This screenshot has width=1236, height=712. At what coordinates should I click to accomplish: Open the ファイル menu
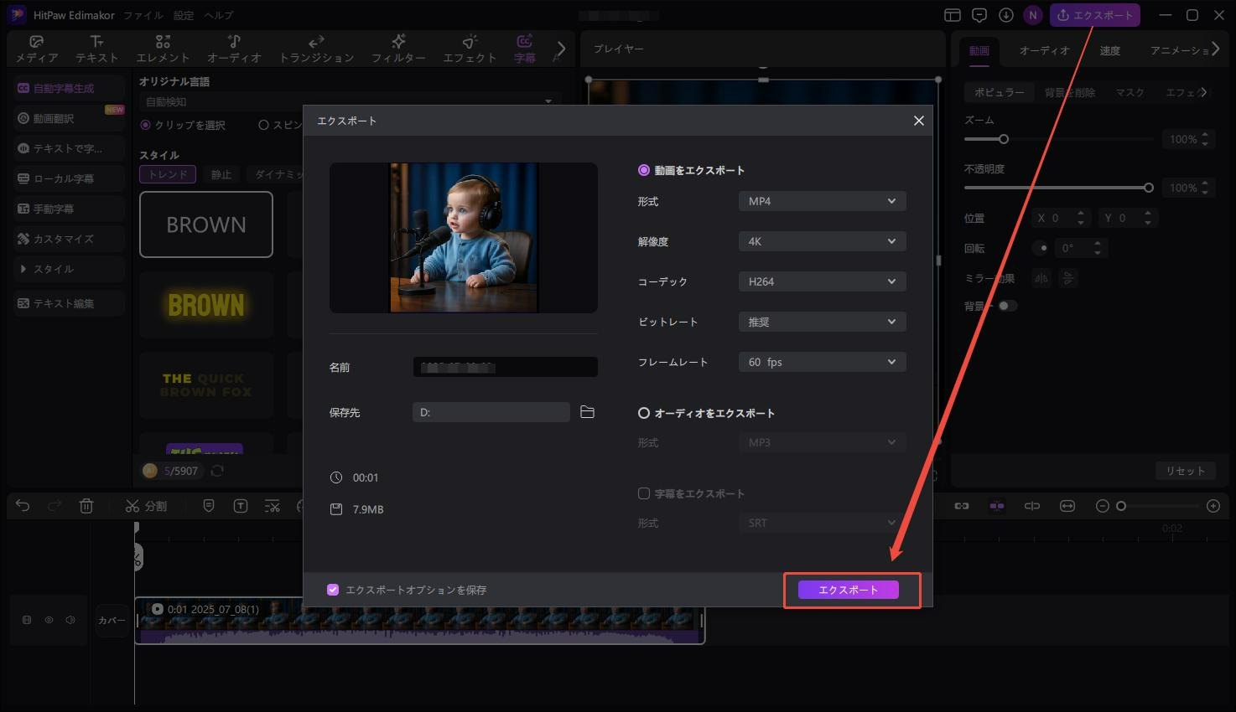143,15
